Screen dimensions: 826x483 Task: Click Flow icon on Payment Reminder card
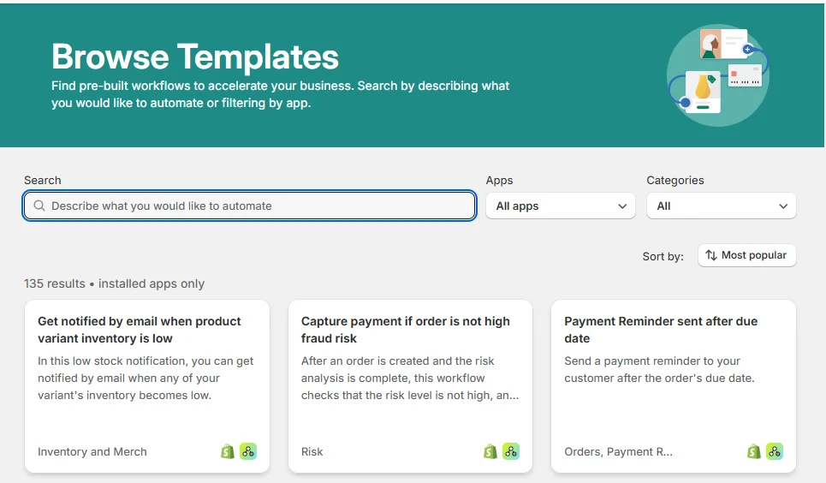coord(775,451)
